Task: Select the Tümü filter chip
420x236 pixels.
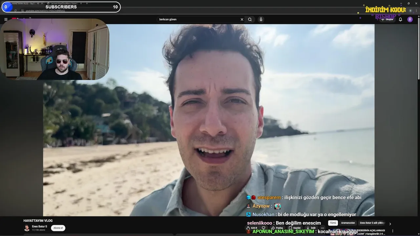Action: [333, 223]
